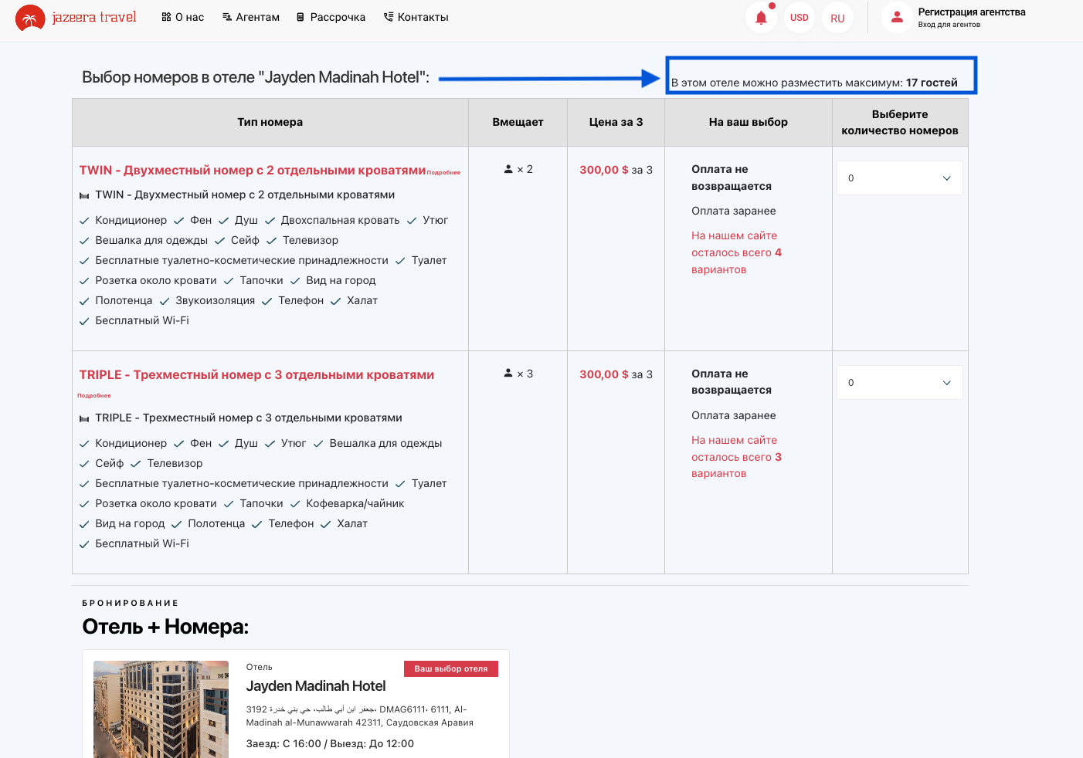Screen dimensions: 1083x758
Task: Go to the Рассрочка page
Action: [x=331, y=17]
